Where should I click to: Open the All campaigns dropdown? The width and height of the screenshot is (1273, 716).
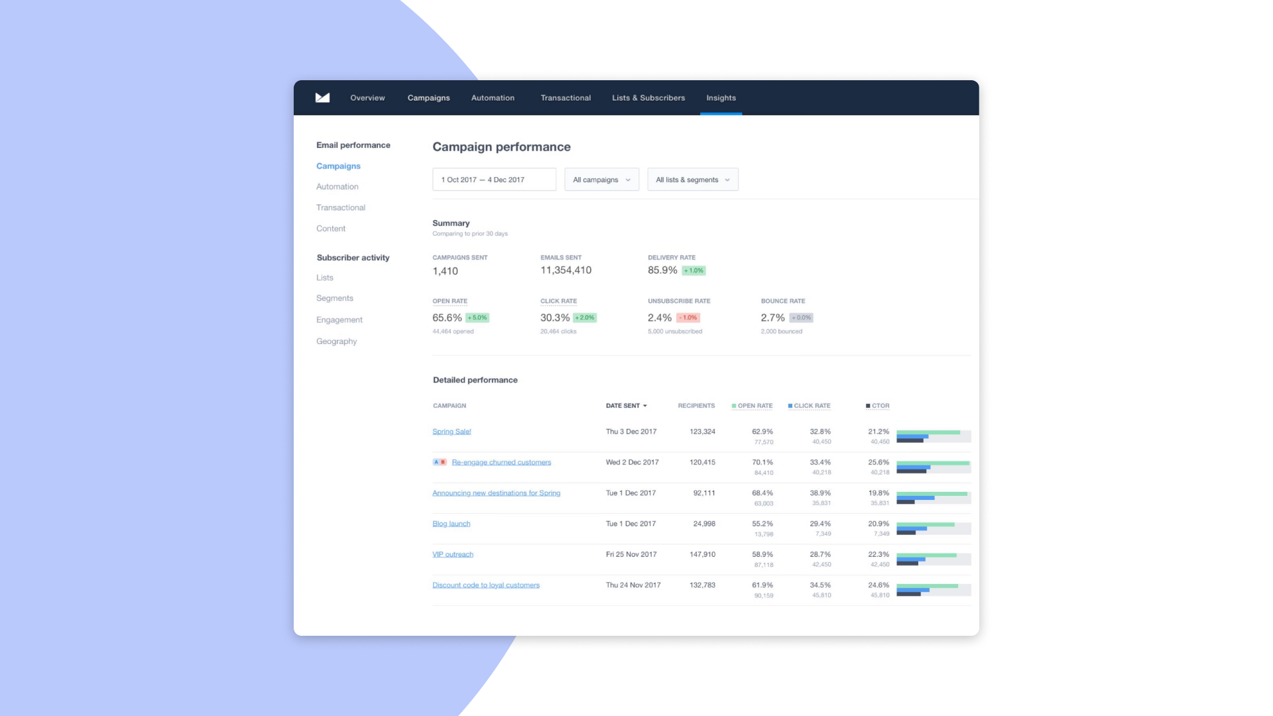pyautogui.click(x=601, y=180)
